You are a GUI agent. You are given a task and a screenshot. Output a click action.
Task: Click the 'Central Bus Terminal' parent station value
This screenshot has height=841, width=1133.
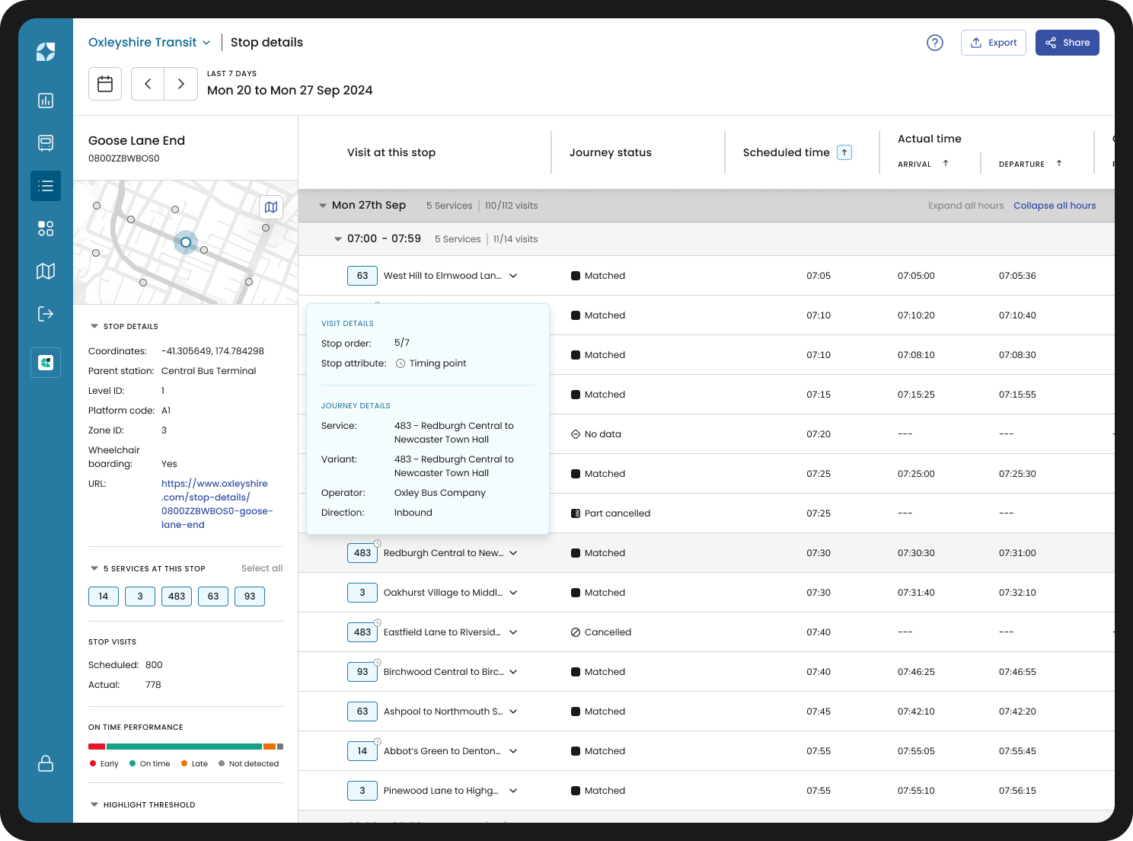209,371
